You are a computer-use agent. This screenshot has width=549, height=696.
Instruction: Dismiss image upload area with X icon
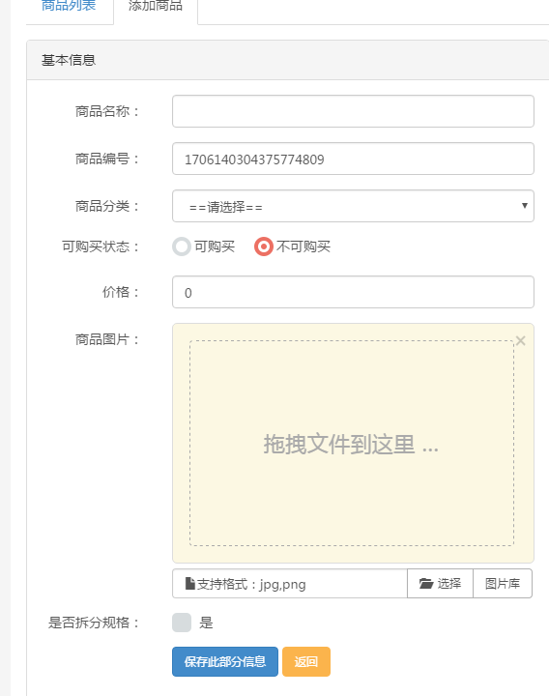tap(521, 340)
